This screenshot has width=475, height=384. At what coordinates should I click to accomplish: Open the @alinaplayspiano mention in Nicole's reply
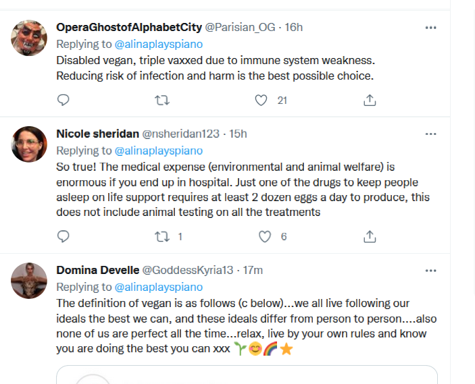(x=159, y=150)
